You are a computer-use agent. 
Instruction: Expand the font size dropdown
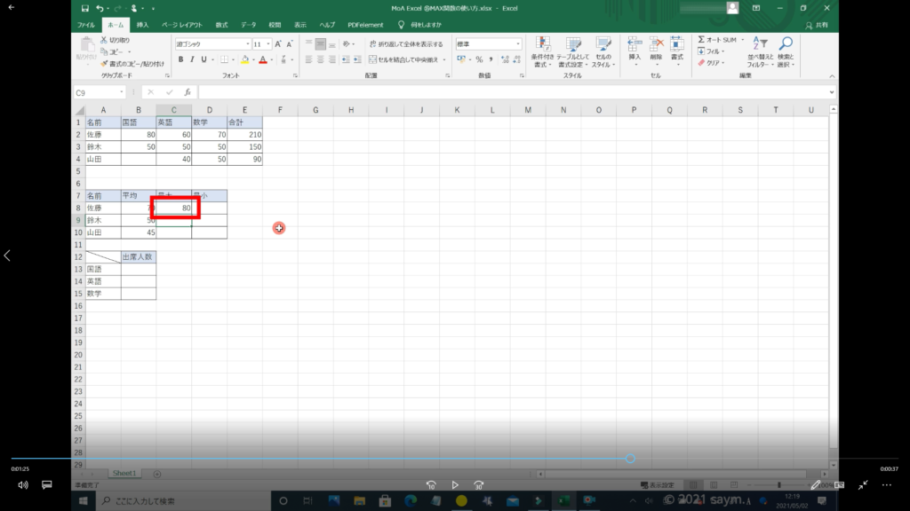[267, 43]
